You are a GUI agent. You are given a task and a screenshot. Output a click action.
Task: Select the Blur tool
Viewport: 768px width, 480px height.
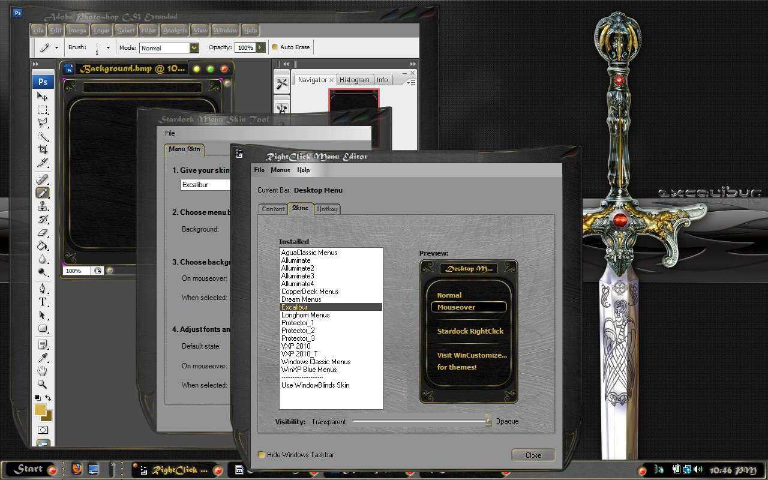tap(43, 259)
